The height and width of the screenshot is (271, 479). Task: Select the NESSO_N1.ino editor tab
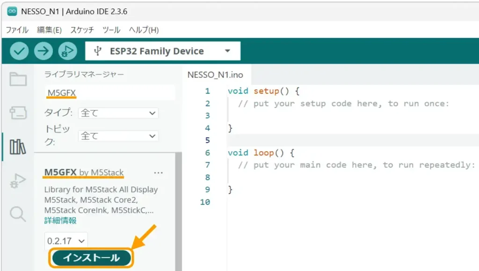point(215,75)
